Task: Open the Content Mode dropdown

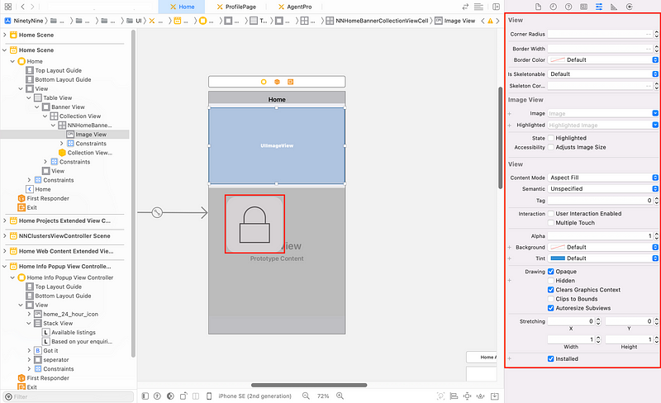Action: pyautogui.click(x=602, y=178)
